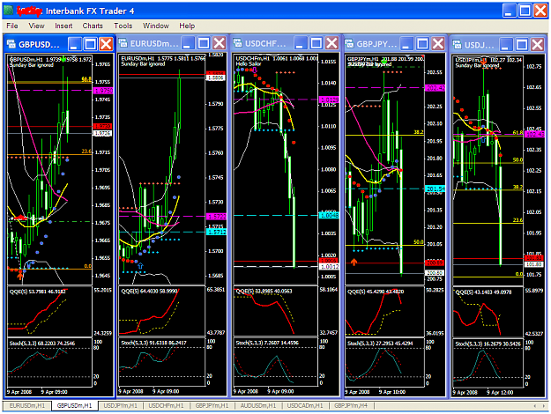Switch to the USDCHFm,H1 bottom tab
Screen dimensions: 551x414
pyautogui.click(x=166, y=405)
